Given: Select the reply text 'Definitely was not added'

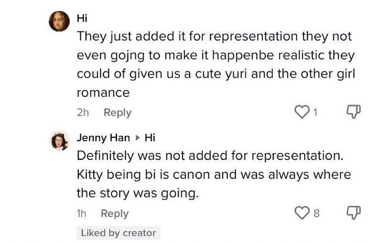Looking at the screenshot, I should point(214,174).
